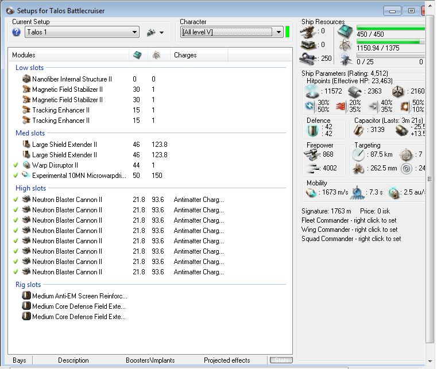The width and height of the screenshot is (445, 369).
Task: Toggle the second Neutron Blaster Cannon II checkmark
Action: coord(16,209)
